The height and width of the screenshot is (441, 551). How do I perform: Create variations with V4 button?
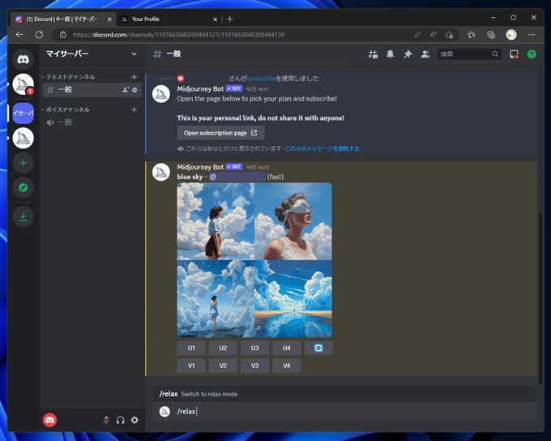pos(287,366)
